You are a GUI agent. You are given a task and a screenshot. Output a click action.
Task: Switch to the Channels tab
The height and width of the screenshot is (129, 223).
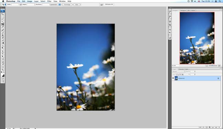181,69
